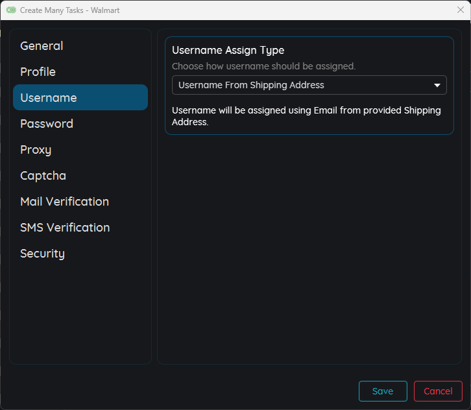Switch to the Profile section

click(38, 72)
